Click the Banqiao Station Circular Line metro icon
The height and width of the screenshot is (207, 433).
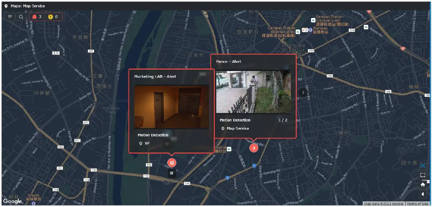coord(313,21)
